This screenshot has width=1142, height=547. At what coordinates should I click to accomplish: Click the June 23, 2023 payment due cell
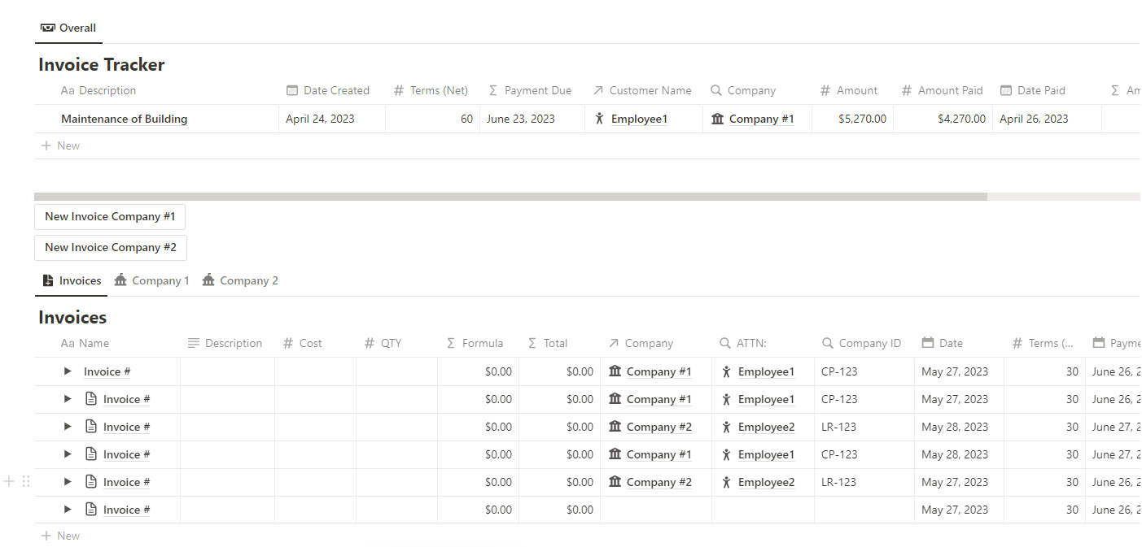click(532, 119)
